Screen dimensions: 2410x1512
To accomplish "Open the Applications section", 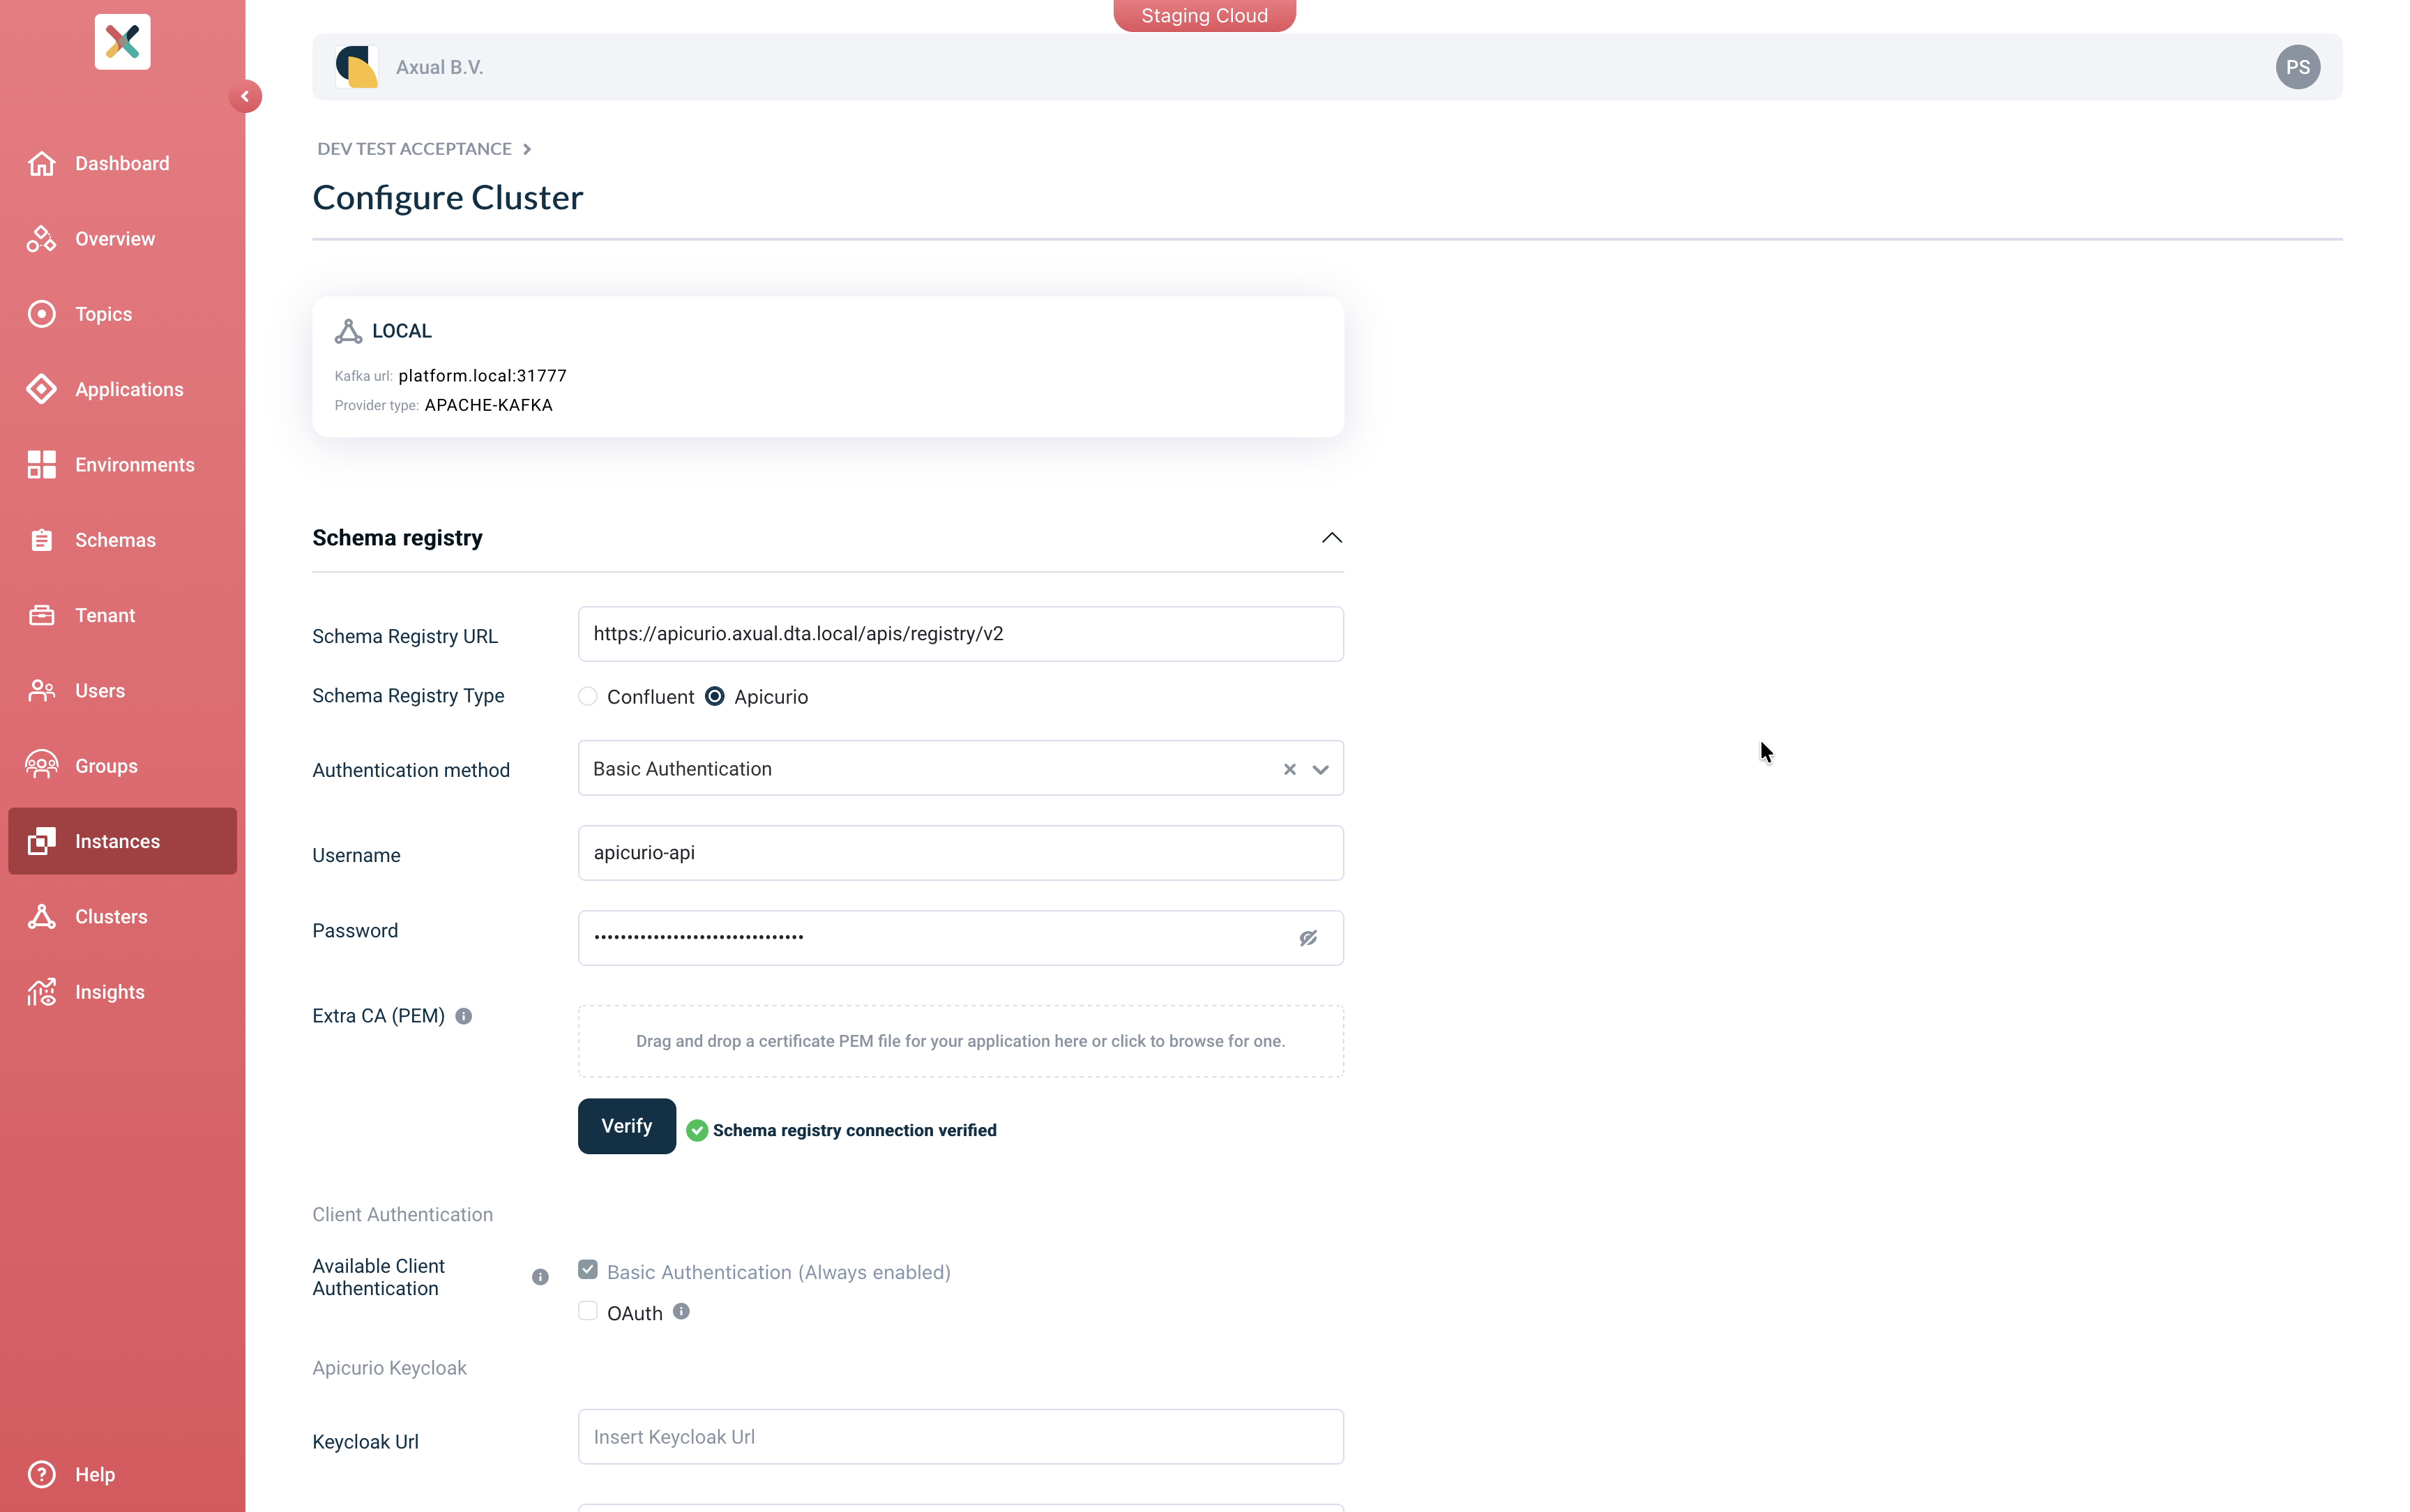I will 128,389.
